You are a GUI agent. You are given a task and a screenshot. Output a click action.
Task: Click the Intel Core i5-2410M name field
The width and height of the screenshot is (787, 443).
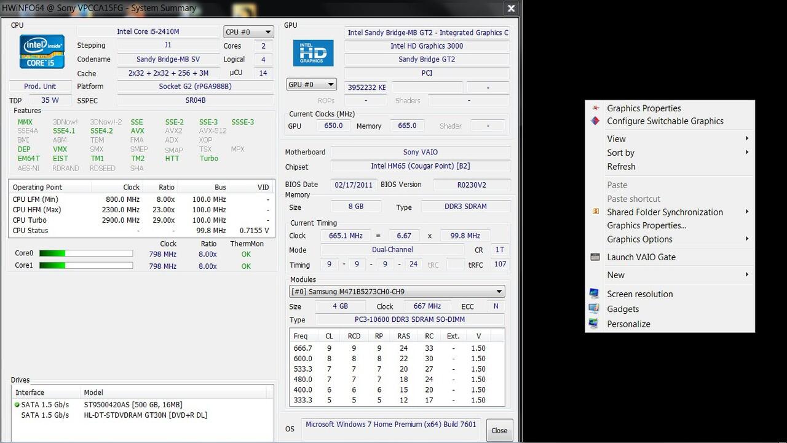(148, 31)
